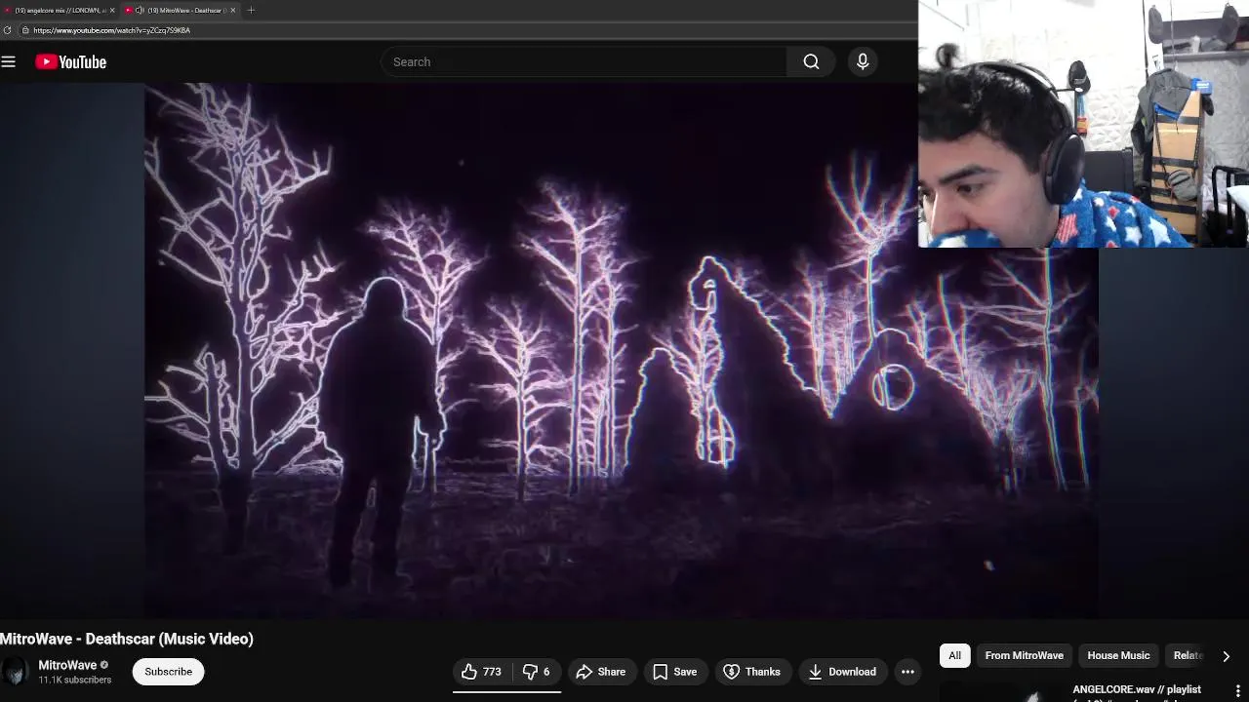Click the verified badge beside MitroWave
The width and height of the screenshot is (1249, 702).
point(104,665)
